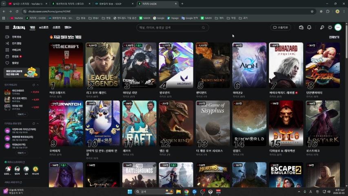The width and height of the screenshot is (348, 196).
Task: Click the 전체보기 link
Action: 334,37
